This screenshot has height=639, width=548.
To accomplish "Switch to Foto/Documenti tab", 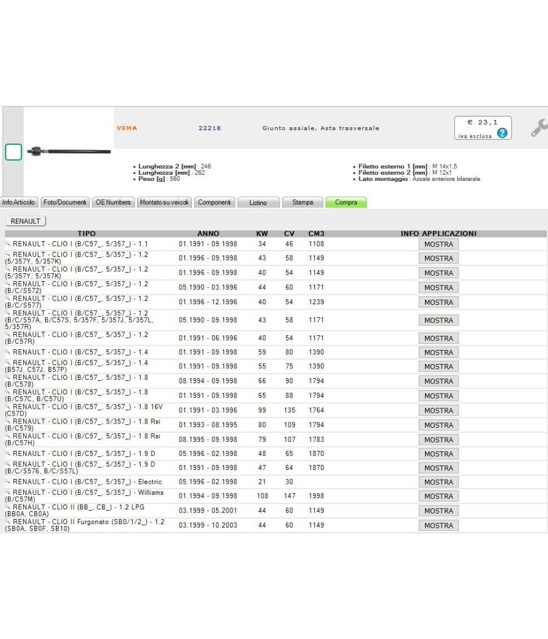I will [65, 202].
